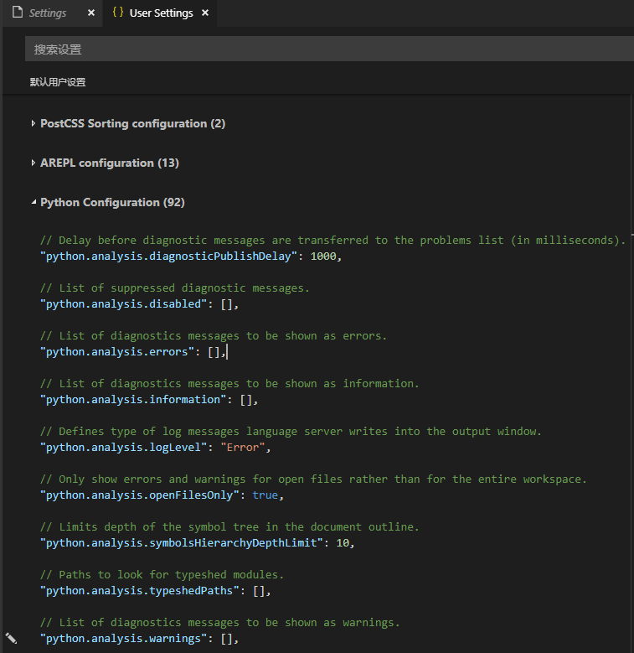This screenshot has height=653, width=634.
Task: Expand PostCSS Sorting configuration arrow
Action: [x=34, y=123]
